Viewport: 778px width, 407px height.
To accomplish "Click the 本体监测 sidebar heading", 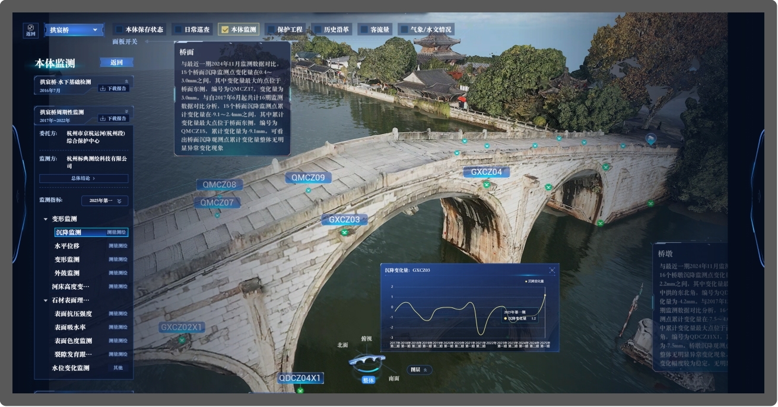I will [55, 63].
